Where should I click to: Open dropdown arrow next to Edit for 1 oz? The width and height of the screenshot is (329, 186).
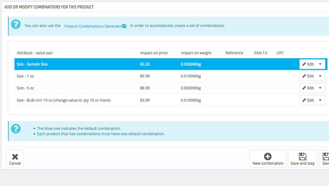click(320, 76)
